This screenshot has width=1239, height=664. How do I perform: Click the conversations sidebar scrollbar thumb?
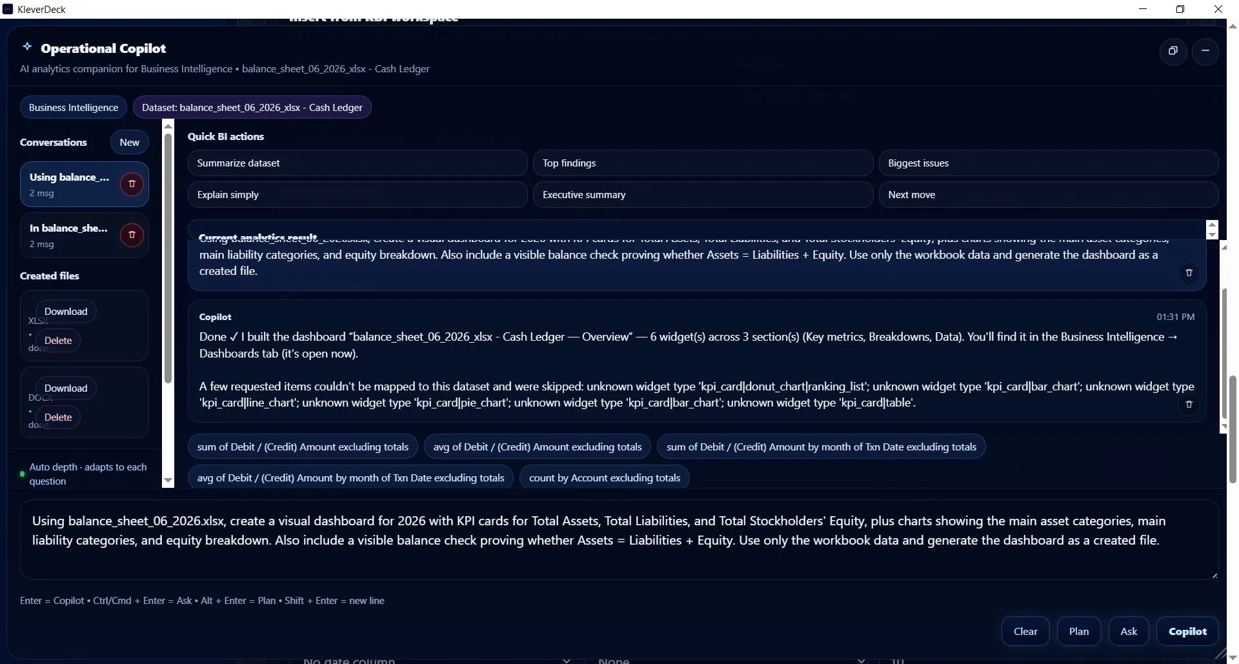click(168, 258)
